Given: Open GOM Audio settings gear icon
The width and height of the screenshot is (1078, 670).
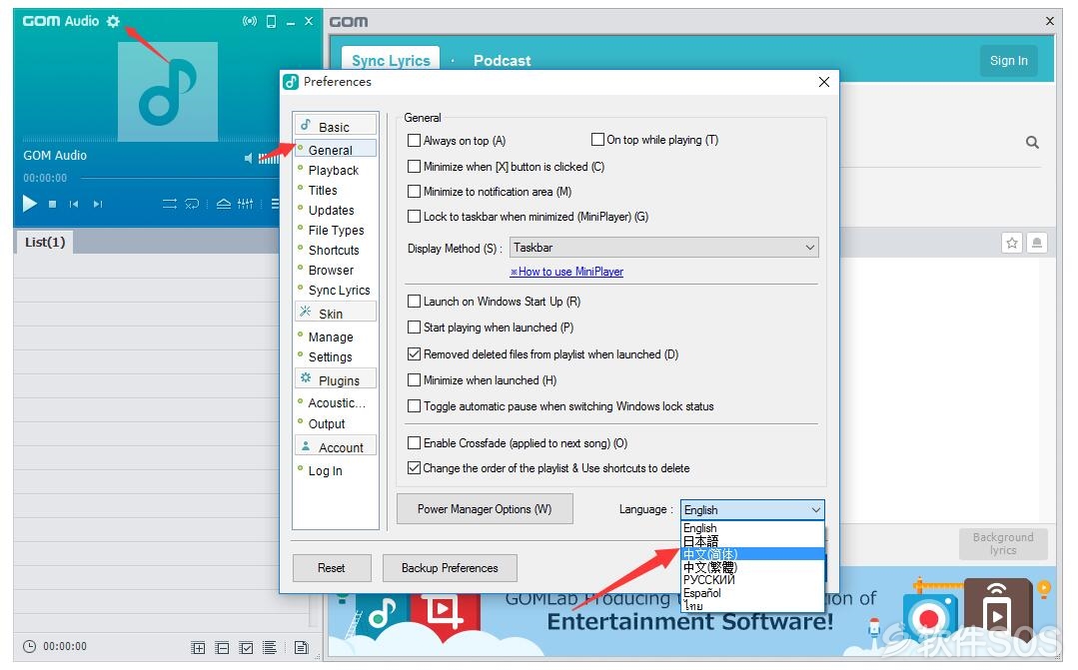Looking at the screenshot, I should [113, 21].
